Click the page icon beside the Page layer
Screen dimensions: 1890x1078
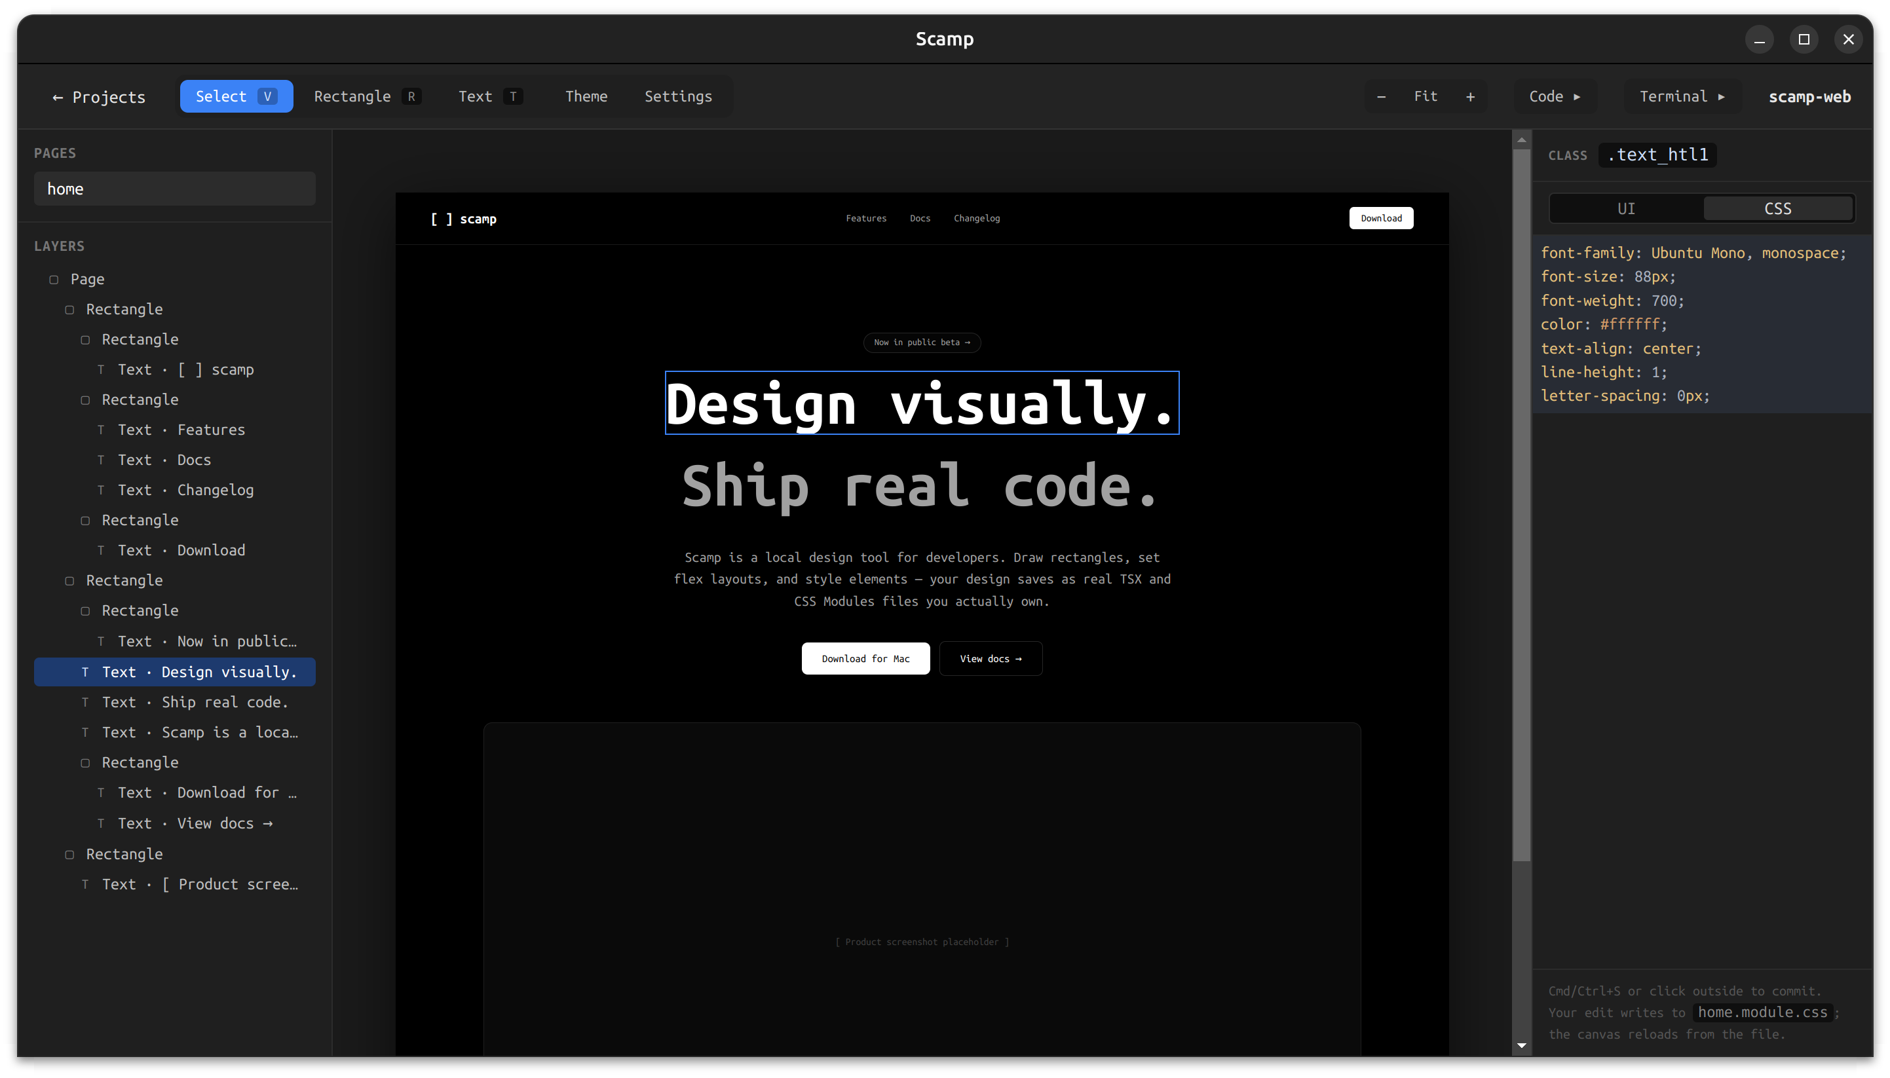[55, 279]
